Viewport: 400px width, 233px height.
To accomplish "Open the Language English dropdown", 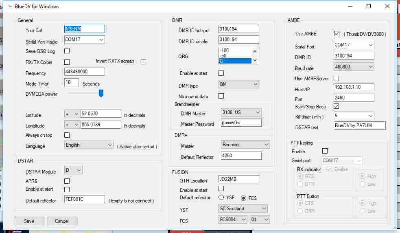I will pos(89,145).
